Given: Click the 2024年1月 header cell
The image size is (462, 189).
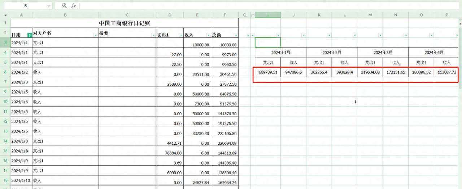Looking at the screenshot, I should pyautogui.click(x=281, y=52).
